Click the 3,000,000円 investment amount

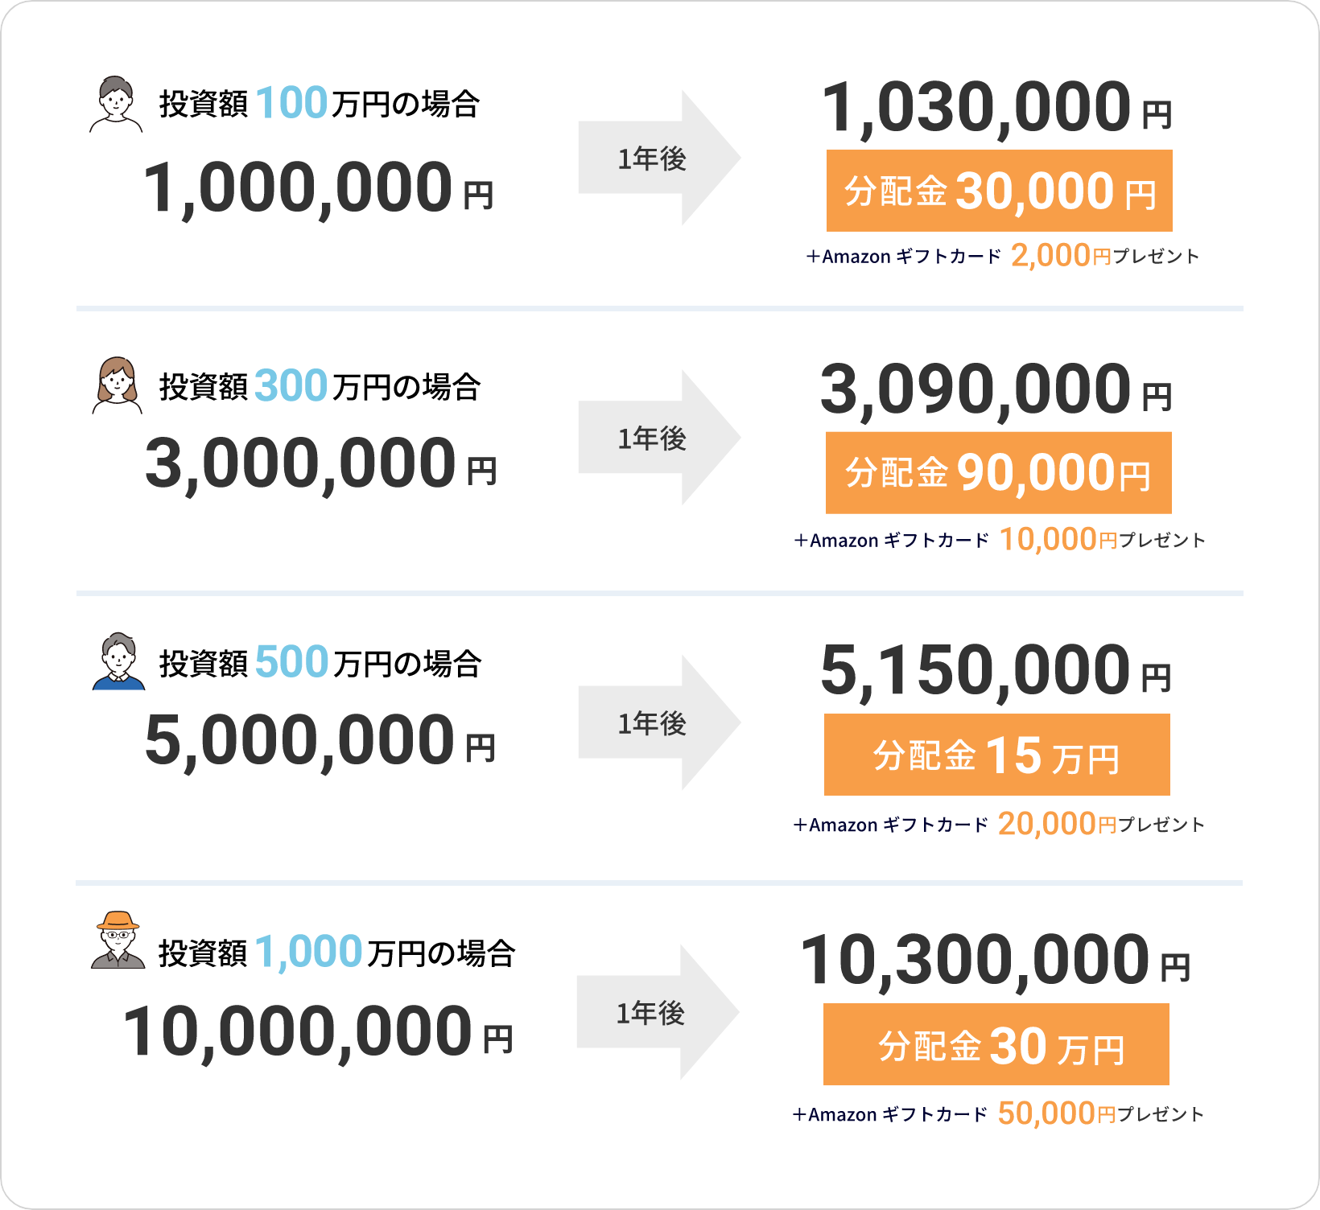pyautogui.click(x=320, y=464)
